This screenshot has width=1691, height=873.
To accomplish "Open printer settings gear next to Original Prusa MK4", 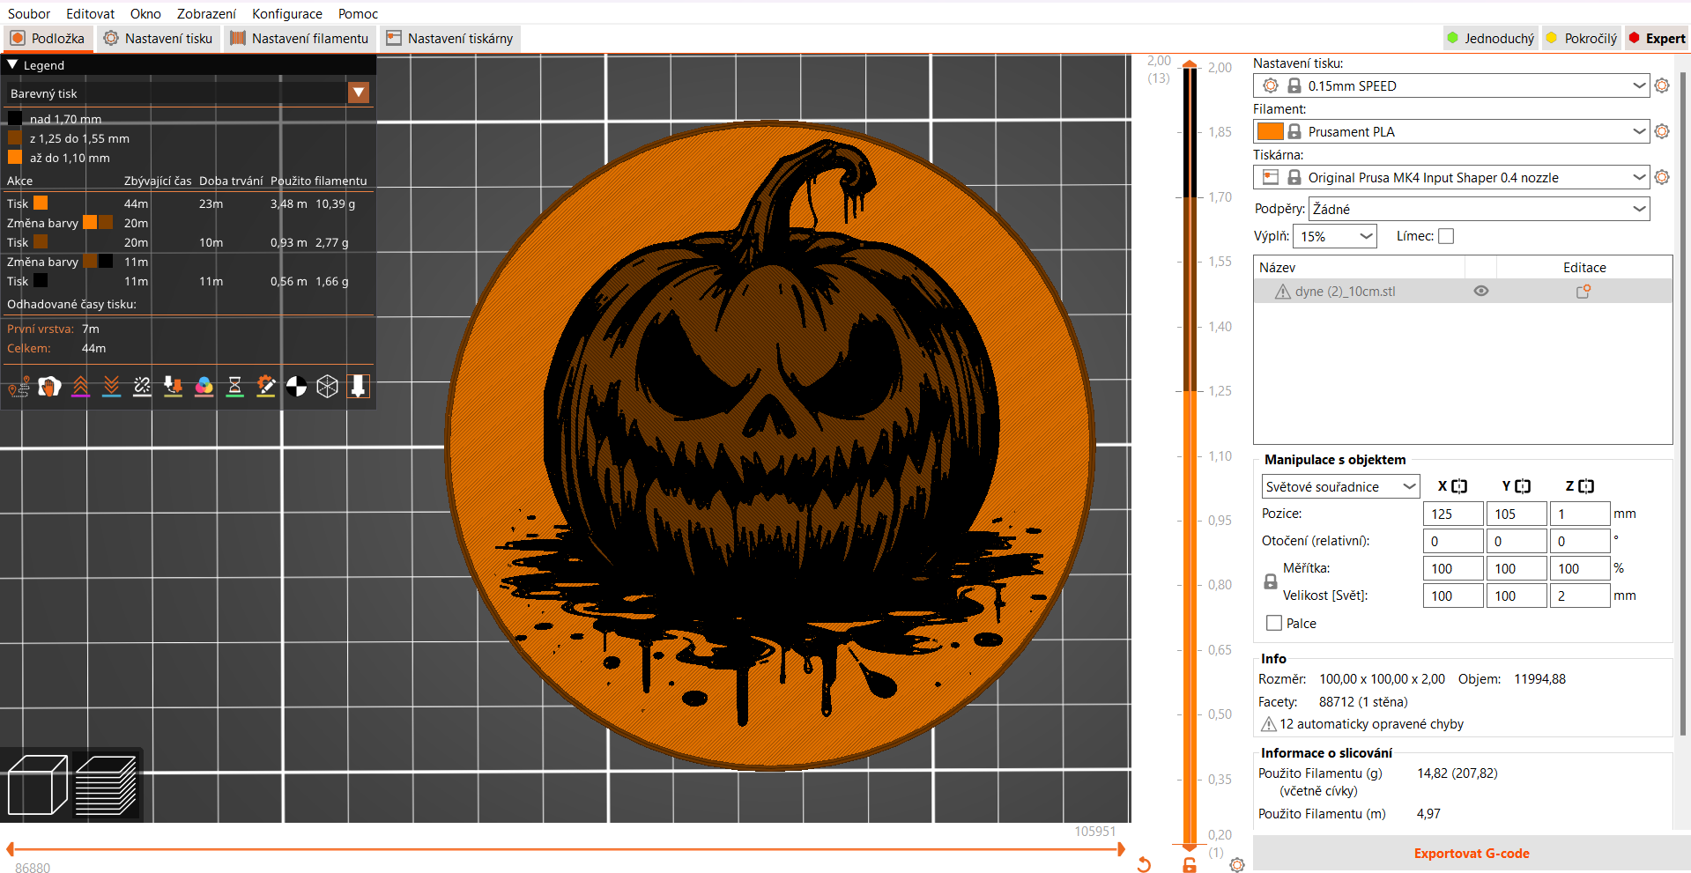I will pos(1662,177).
